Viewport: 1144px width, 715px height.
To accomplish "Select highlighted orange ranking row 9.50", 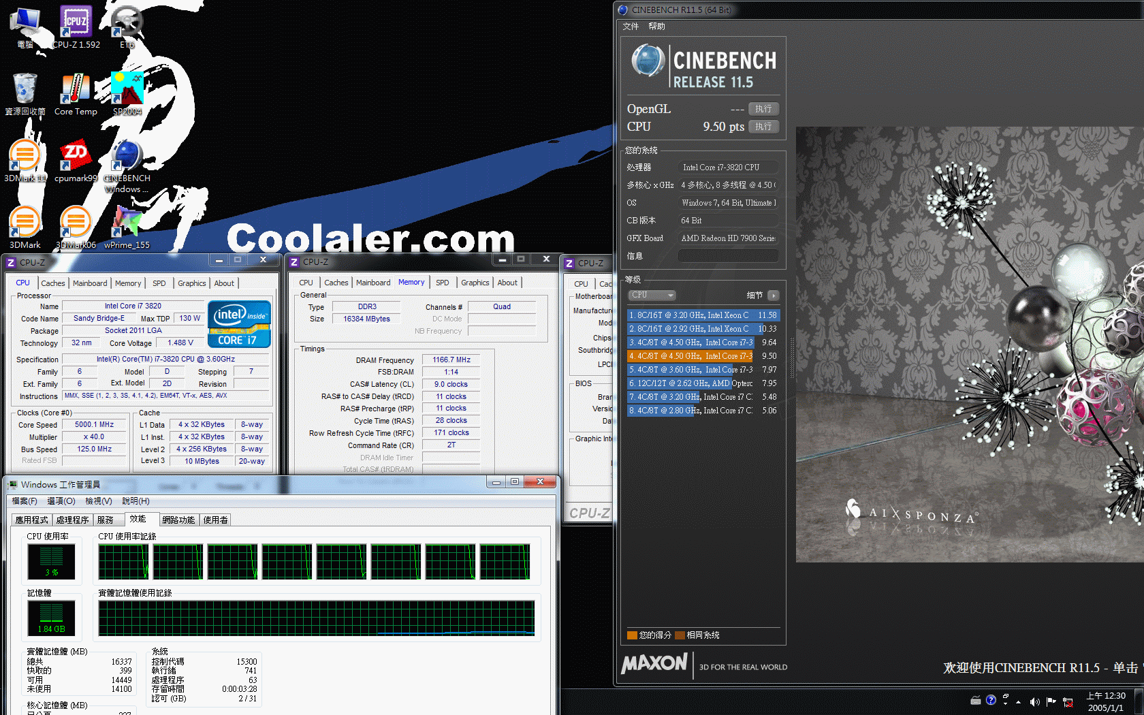I will tap(703, 356).
